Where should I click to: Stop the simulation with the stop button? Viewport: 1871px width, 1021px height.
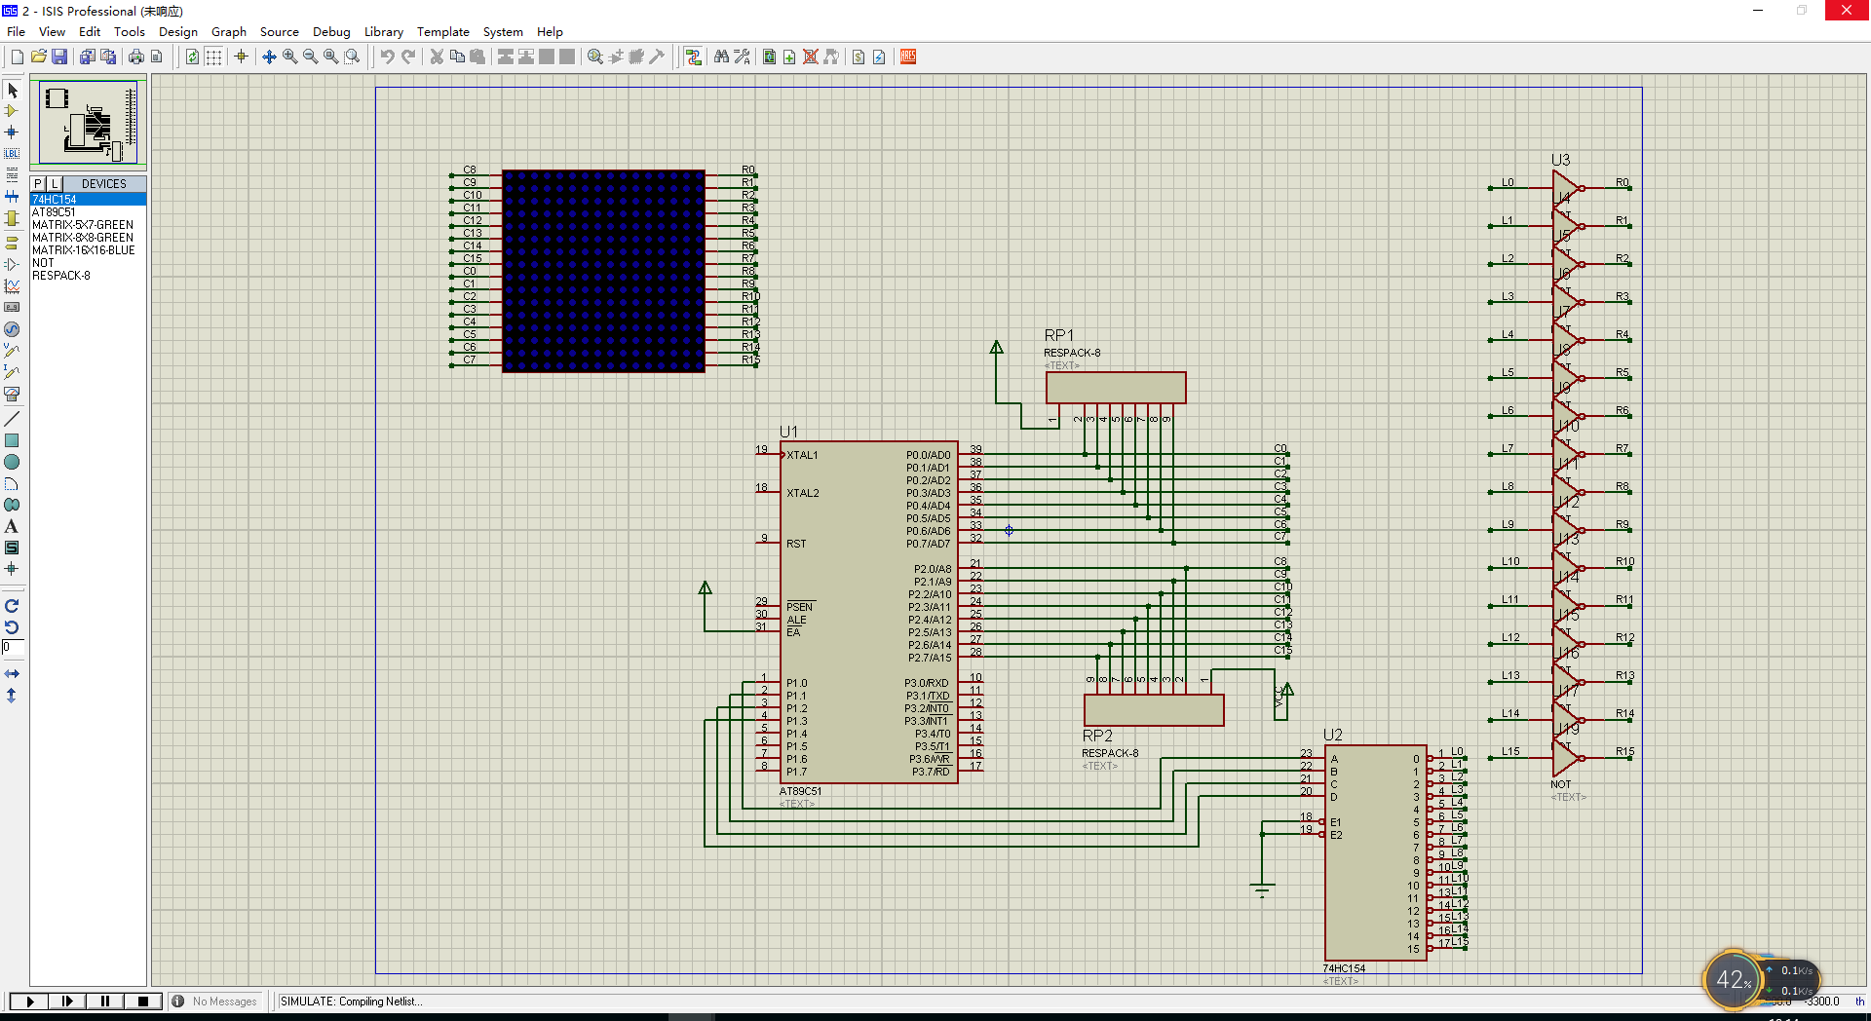143,1001
